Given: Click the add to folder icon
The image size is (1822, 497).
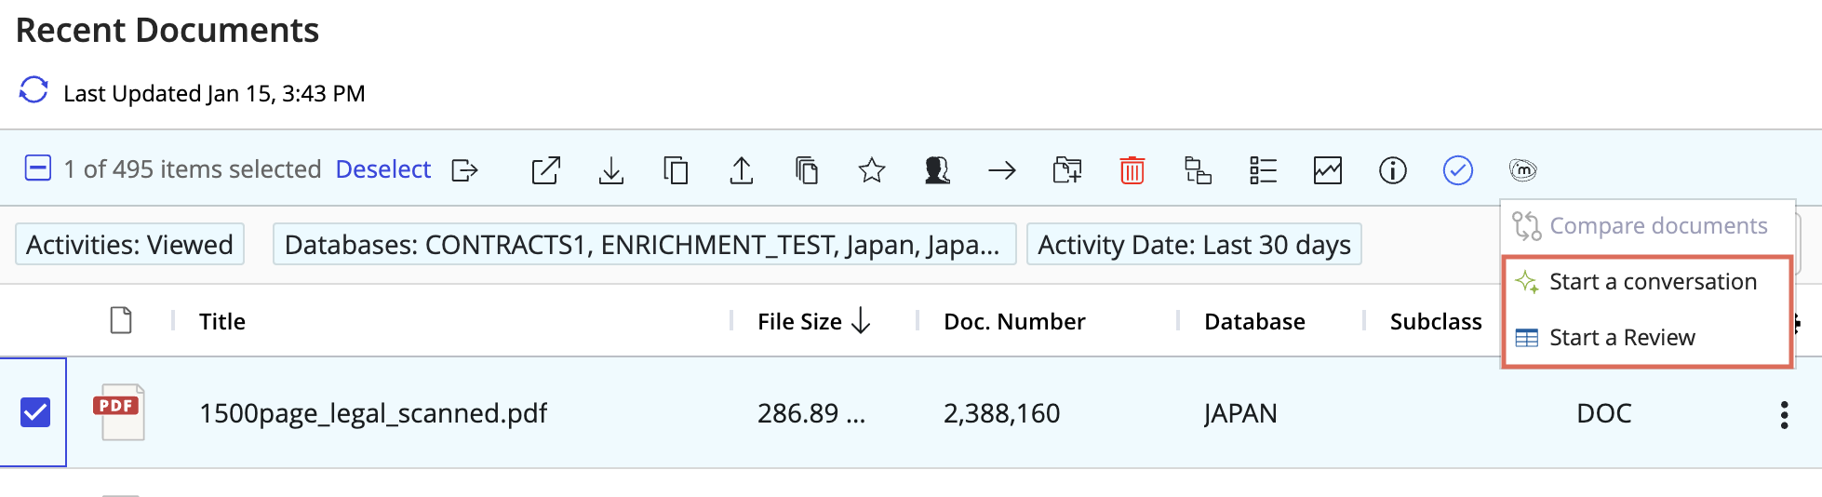Looking at the screenshot, I should coord(1066,170).
